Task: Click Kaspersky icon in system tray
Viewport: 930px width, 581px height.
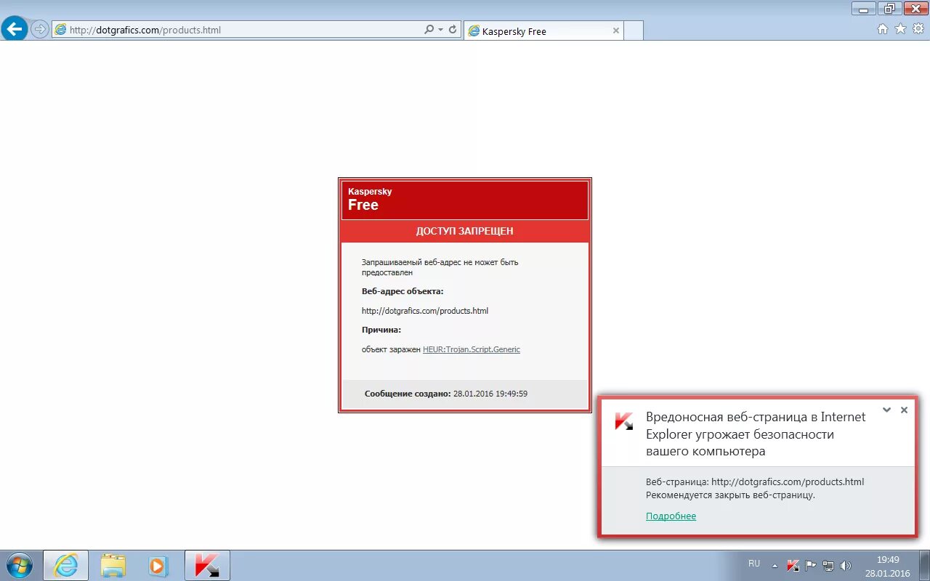Action: click(793, 566)
